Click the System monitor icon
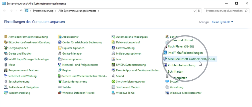Image resolution: width=252 pixels, height=107 pixels. [x=167, y=82]
